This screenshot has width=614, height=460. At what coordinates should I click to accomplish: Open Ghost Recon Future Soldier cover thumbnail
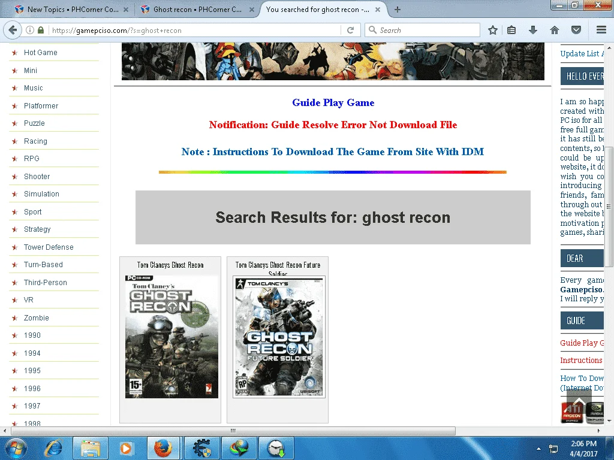coord(279,337)
